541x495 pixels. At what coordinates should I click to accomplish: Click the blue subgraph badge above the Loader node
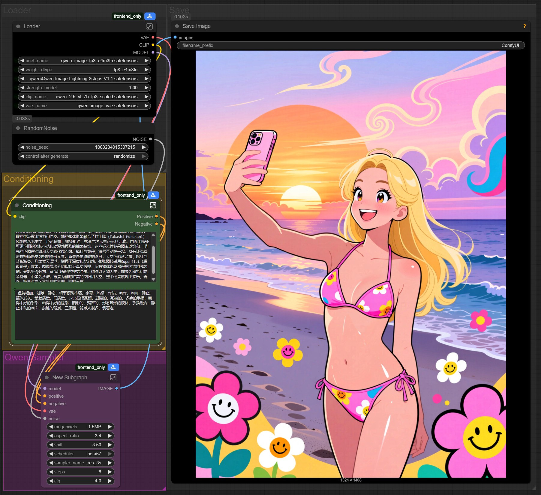click(x=150, y=16)
